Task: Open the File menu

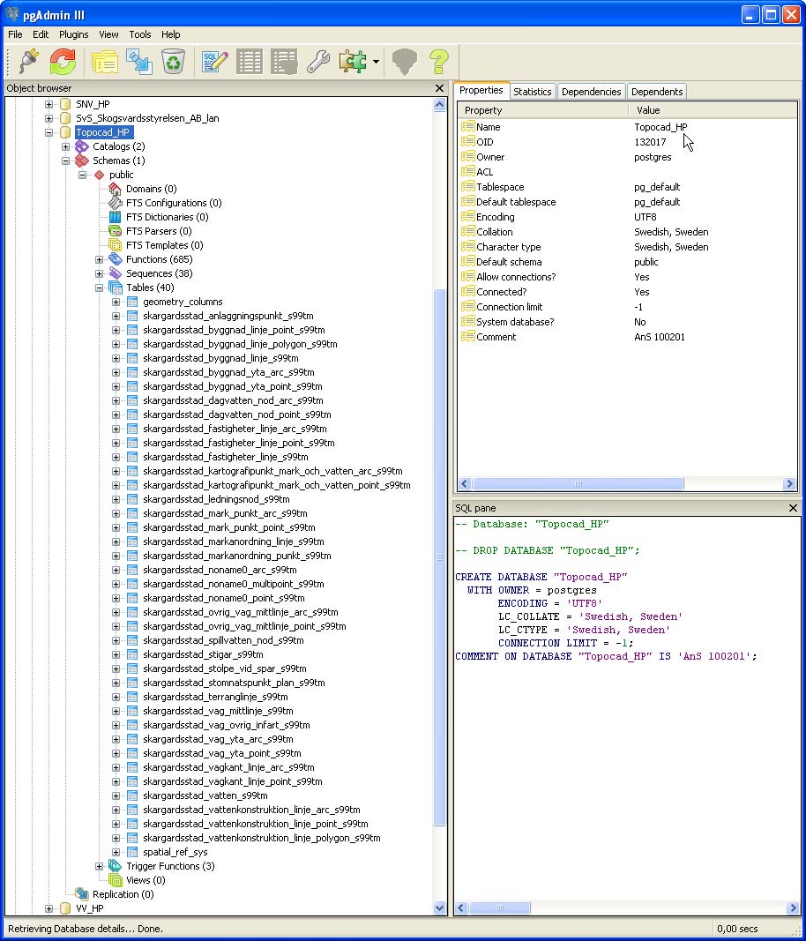Action: pyautogui.click(x=15, y=34)
